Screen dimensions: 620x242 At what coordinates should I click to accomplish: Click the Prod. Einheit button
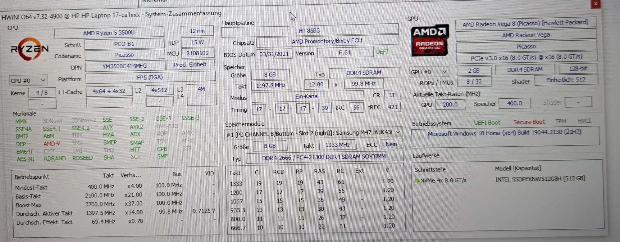[x=190, y=65]
